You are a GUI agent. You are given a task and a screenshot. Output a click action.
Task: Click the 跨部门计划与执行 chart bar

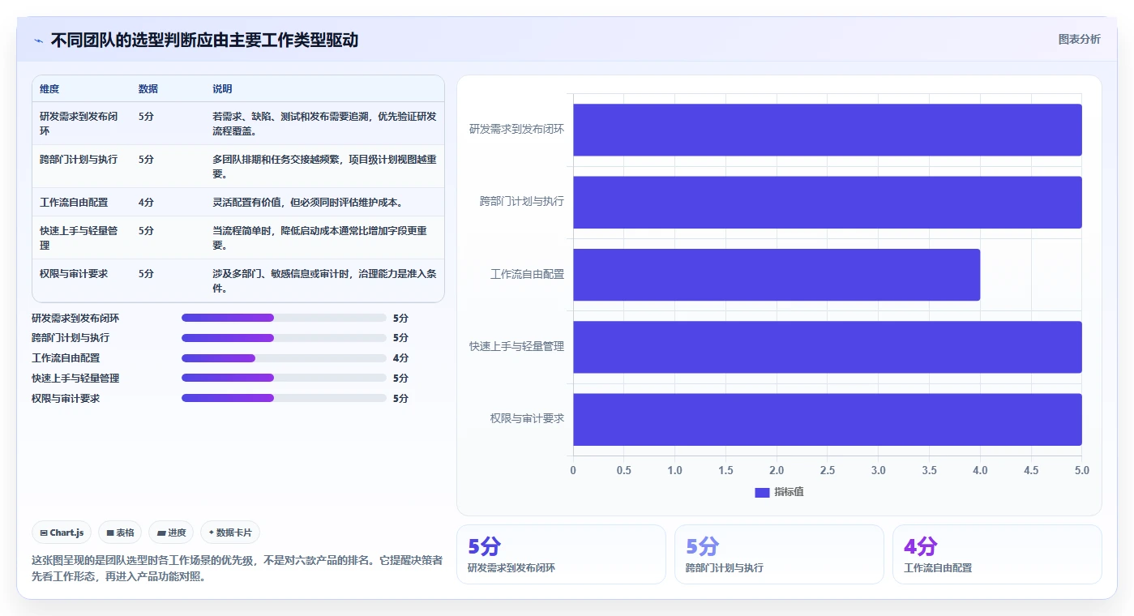click(x=828, y=202)
